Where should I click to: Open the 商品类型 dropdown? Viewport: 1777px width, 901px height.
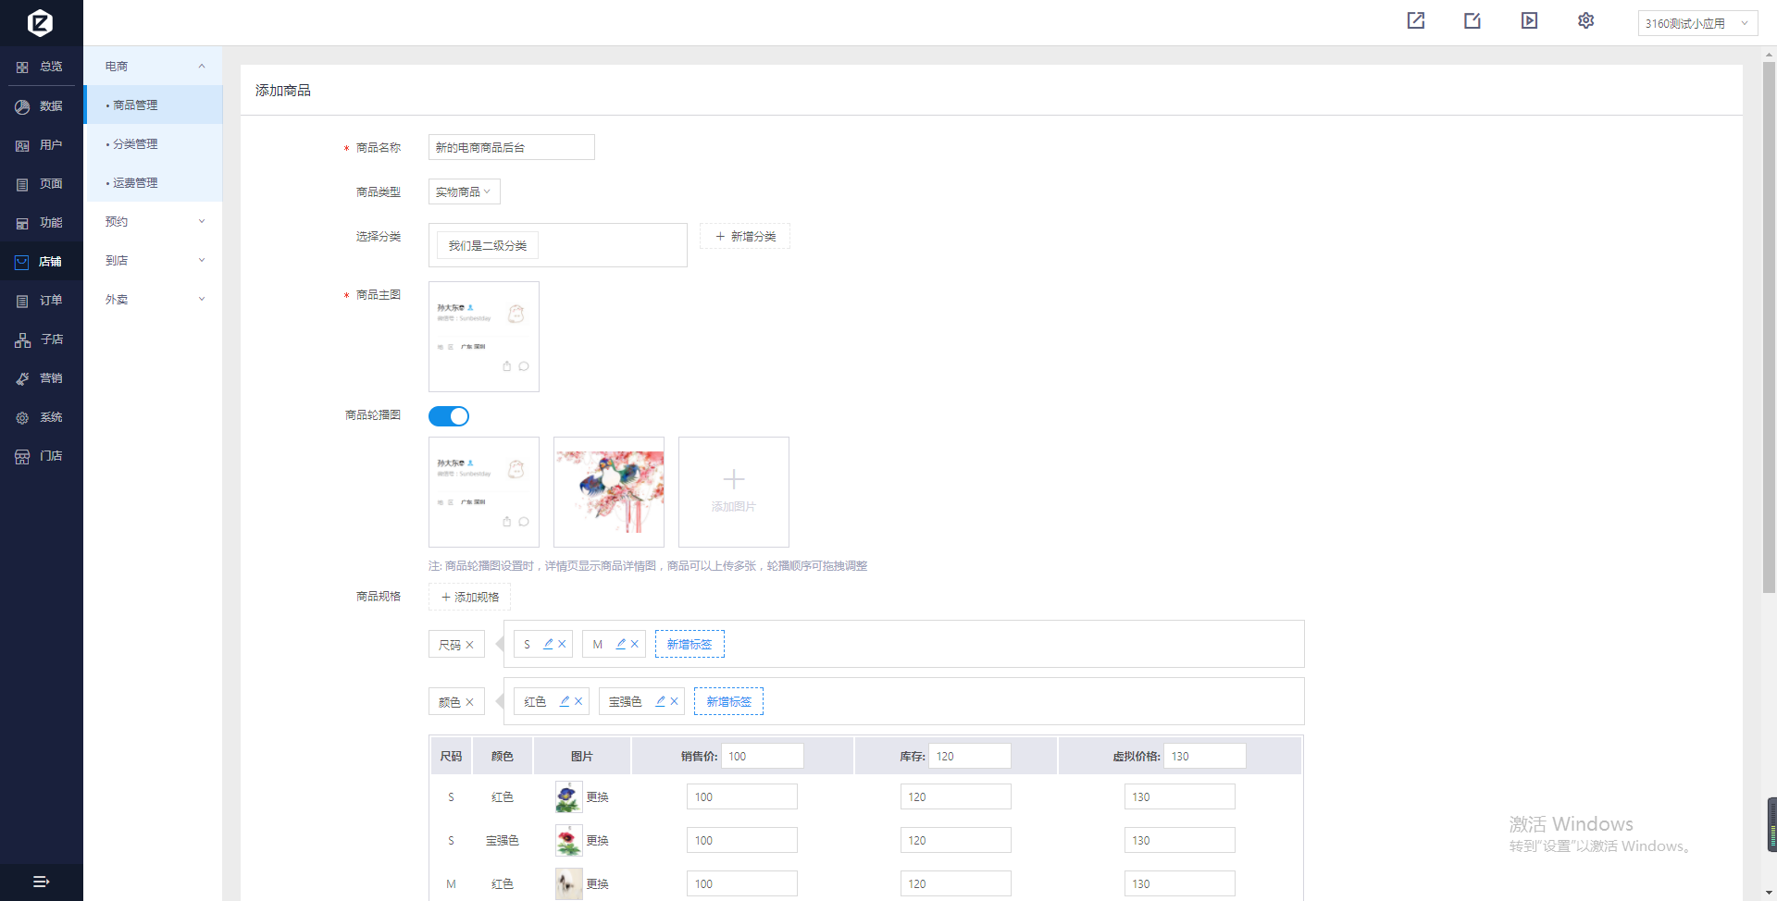click(464, 191)
